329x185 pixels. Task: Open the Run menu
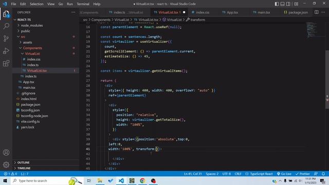pyautogui.click(x=70, y=4)
